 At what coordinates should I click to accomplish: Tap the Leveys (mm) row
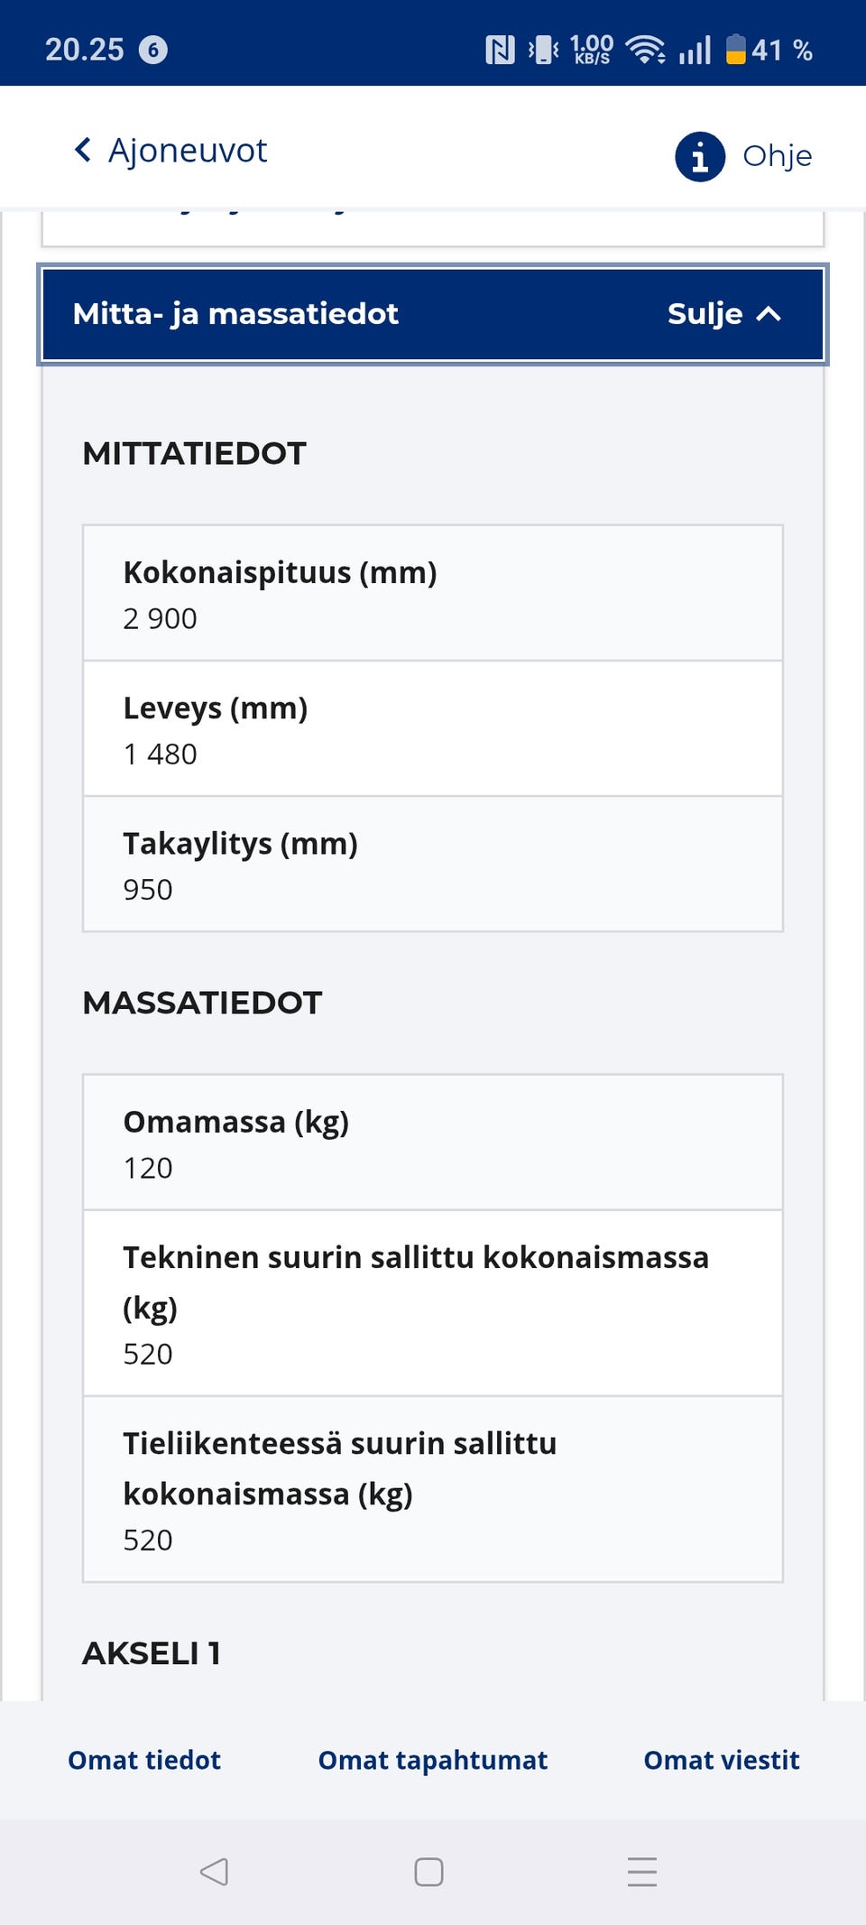tap(433, 729)
